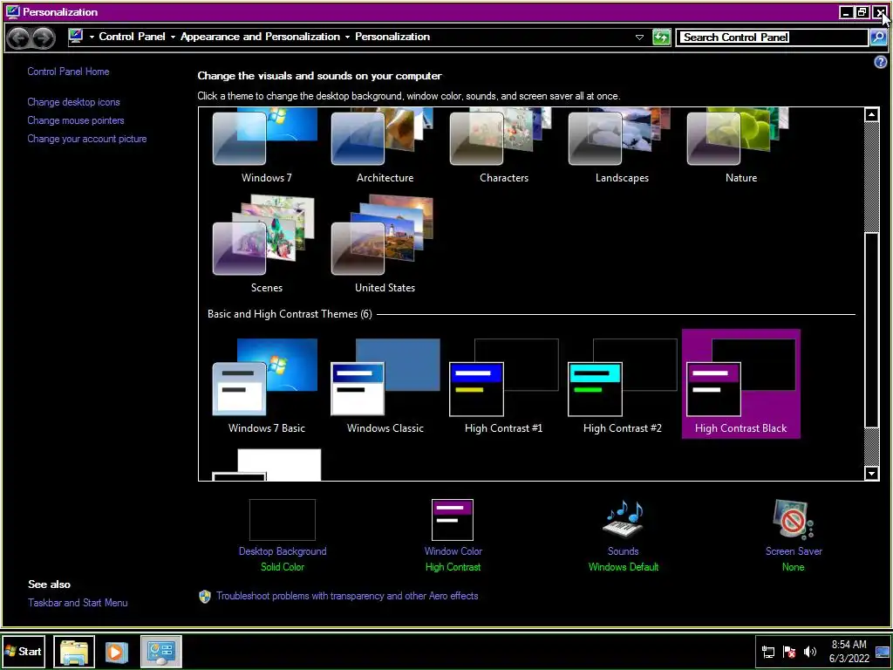The height and width of the screenshot is (670, 893).
Task: Choose the Characters theme
Action: (x=503, y=146)
